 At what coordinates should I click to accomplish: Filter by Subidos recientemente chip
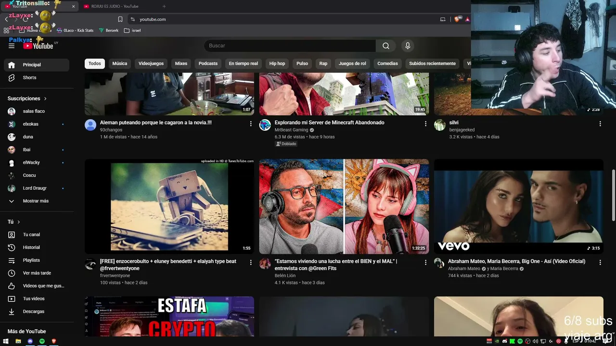[x=432, y=63]
